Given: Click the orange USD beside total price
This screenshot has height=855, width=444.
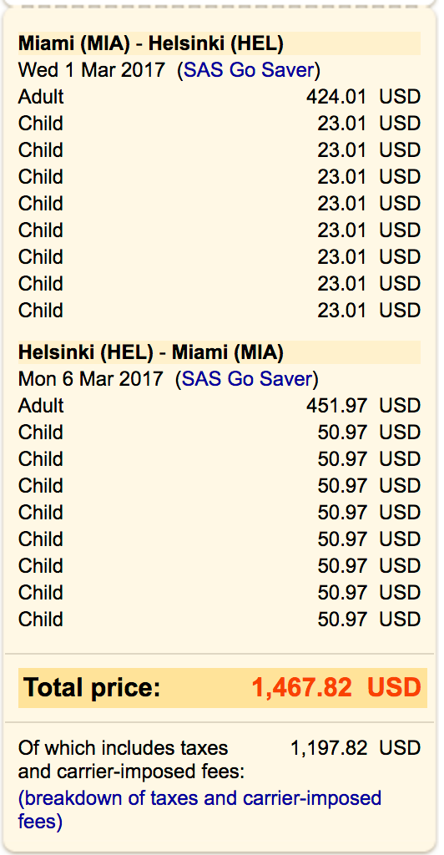Looking at the screenshot, I should click(x=394, y=688).
